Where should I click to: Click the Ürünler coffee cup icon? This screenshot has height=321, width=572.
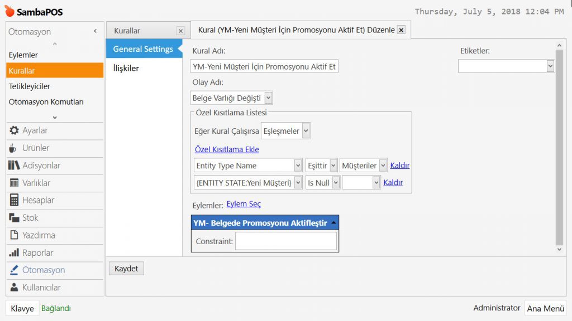point(14,148)
